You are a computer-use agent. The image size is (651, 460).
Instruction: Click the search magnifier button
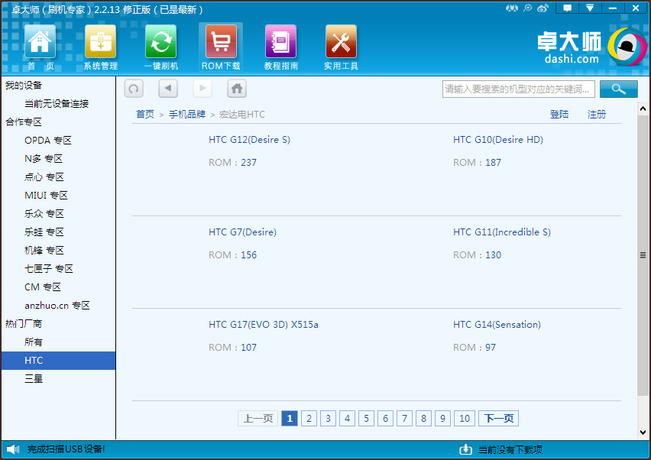pyautogui.click(x=619, y=89)
